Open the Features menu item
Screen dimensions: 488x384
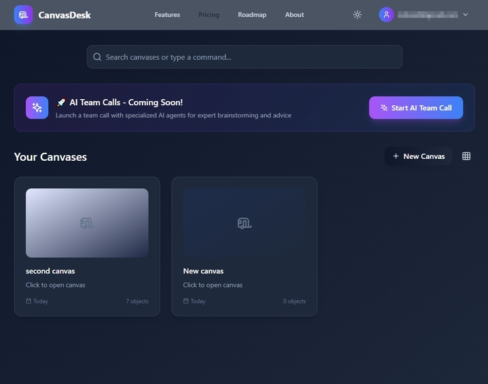coord(167,15)
